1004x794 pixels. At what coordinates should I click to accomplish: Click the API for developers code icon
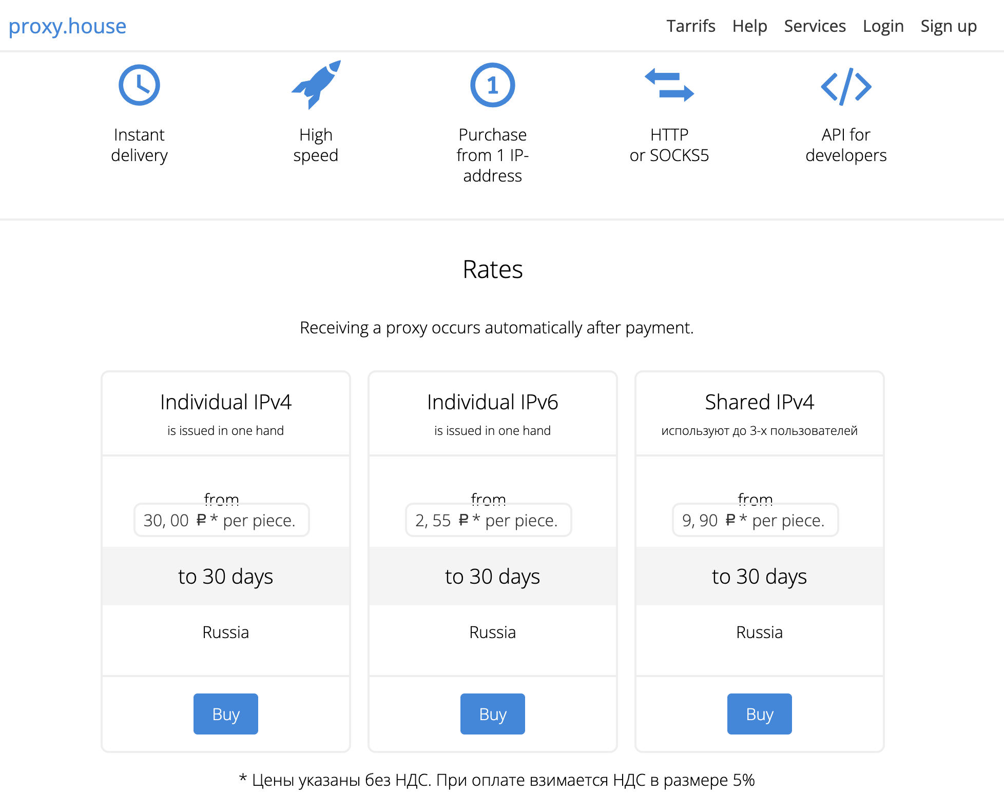click(846, 86)
